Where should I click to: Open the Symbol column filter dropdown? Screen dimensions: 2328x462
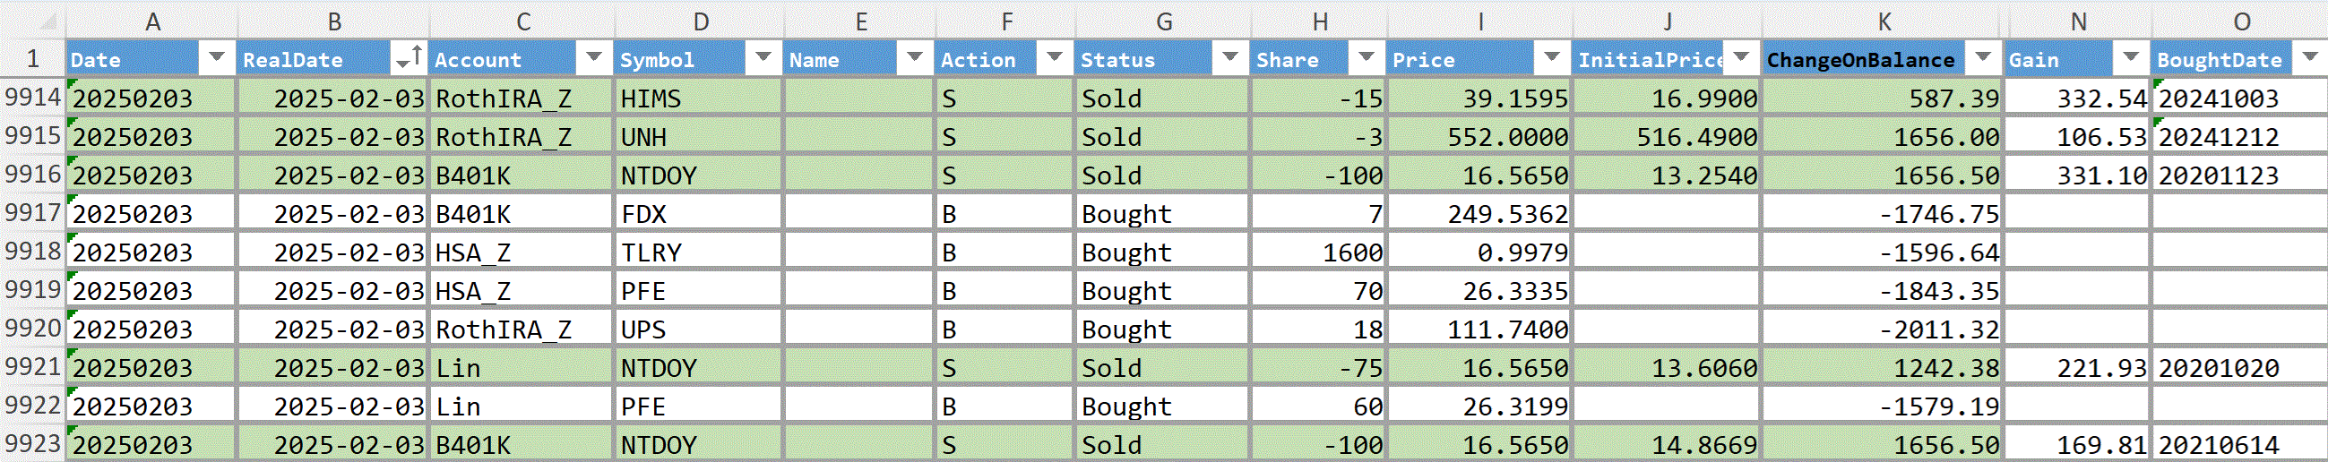click(x=763, y=57)
